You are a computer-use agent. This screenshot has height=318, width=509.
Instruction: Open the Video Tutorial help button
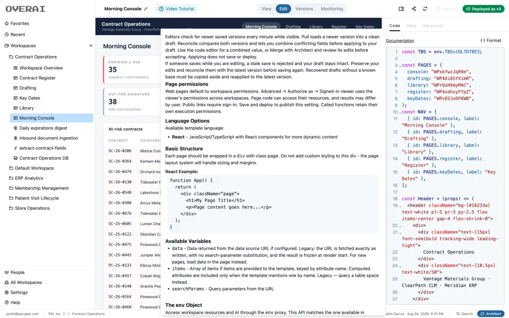click(x=176, y=9)
